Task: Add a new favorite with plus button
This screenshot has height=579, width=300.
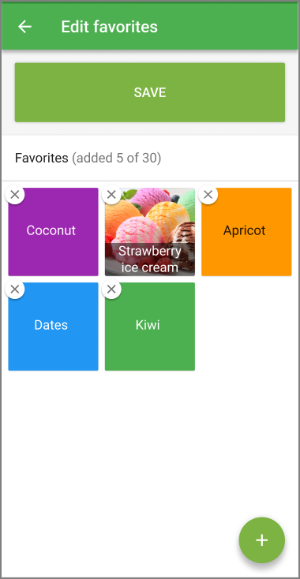Action: pos(262,540)
